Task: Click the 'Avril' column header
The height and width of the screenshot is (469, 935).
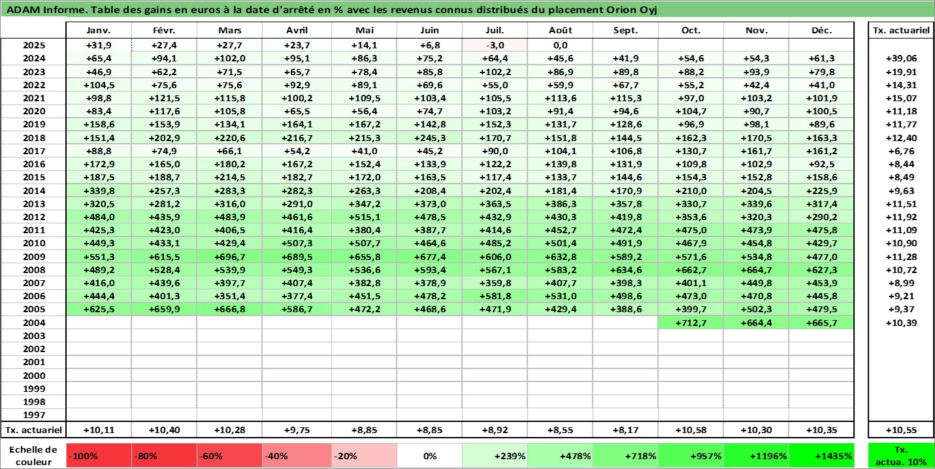Action: point(297,31)
